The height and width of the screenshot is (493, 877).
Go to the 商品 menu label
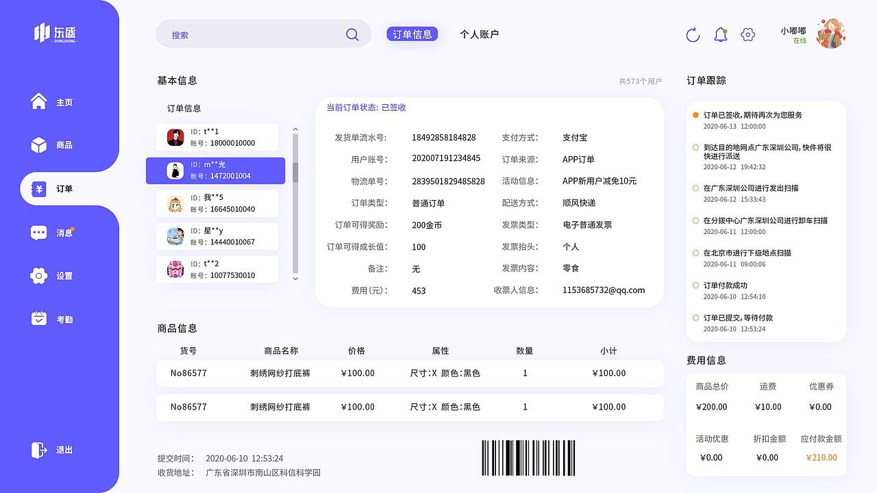click(64, 145)
